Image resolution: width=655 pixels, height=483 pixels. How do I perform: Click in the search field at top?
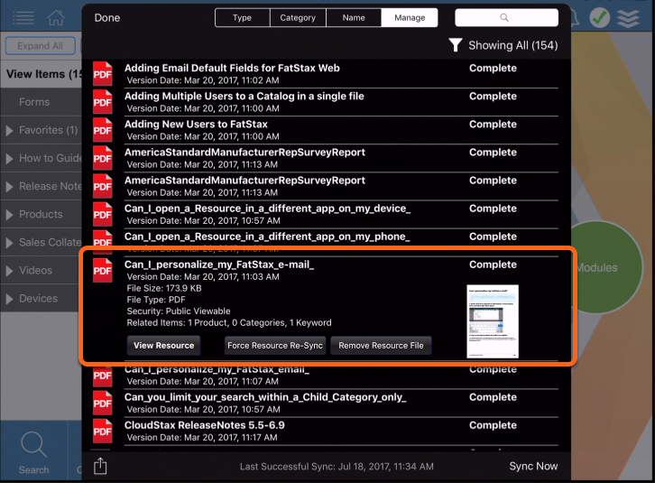[x=506, y=17]
